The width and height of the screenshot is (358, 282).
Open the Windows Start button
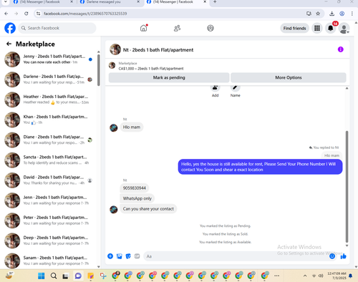[x=42, y=276]
